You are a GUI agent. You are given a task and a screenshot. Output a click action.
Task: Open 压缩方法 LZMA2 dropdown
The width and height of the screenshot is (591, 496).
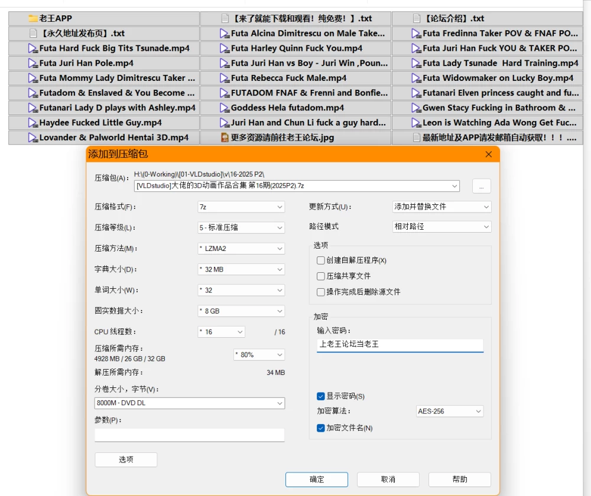pos(241,249)
